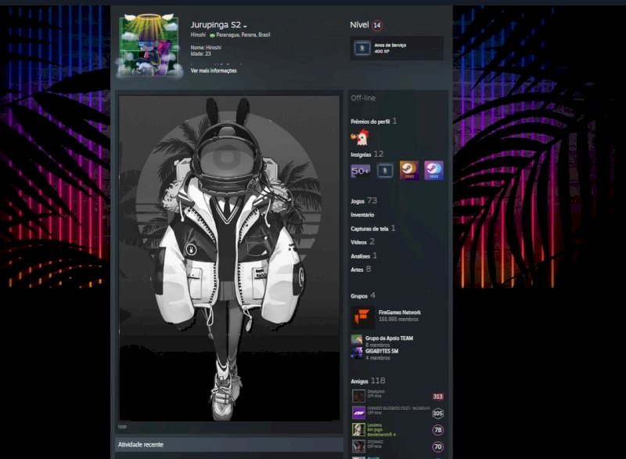Image resolution: width=626 pixels, height=459 pixels.
Task: Open the Jogos games list link
Action: pos(358,201)
